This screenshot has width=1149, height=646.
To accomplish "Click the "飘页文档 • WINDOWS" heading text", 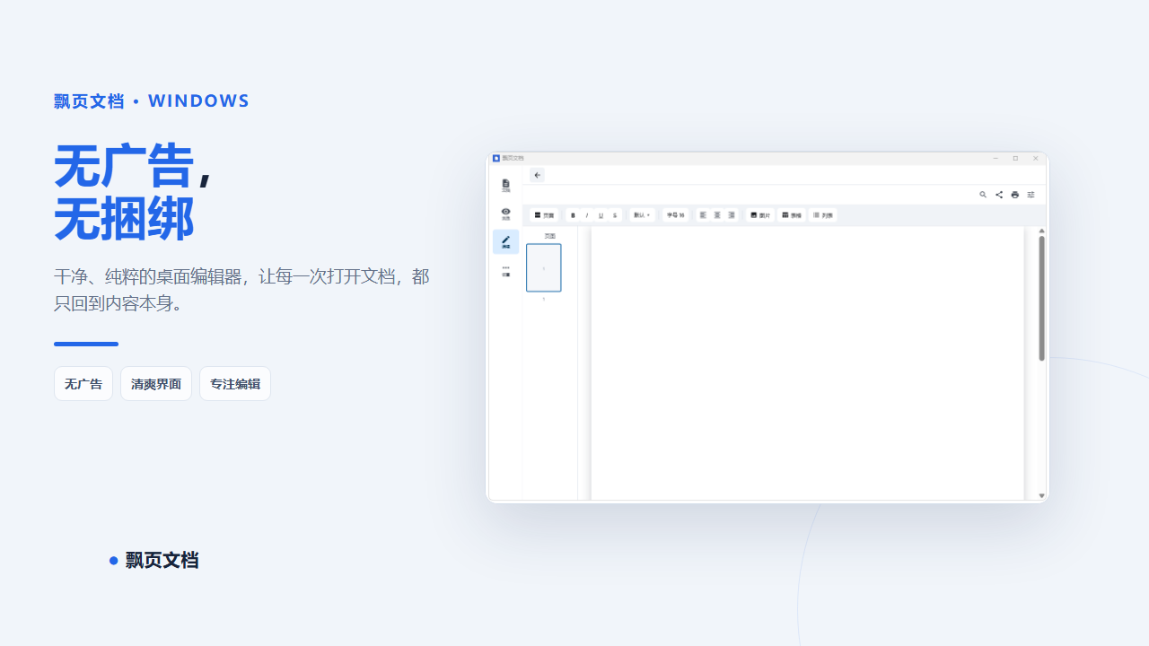I will pos(152,101).
